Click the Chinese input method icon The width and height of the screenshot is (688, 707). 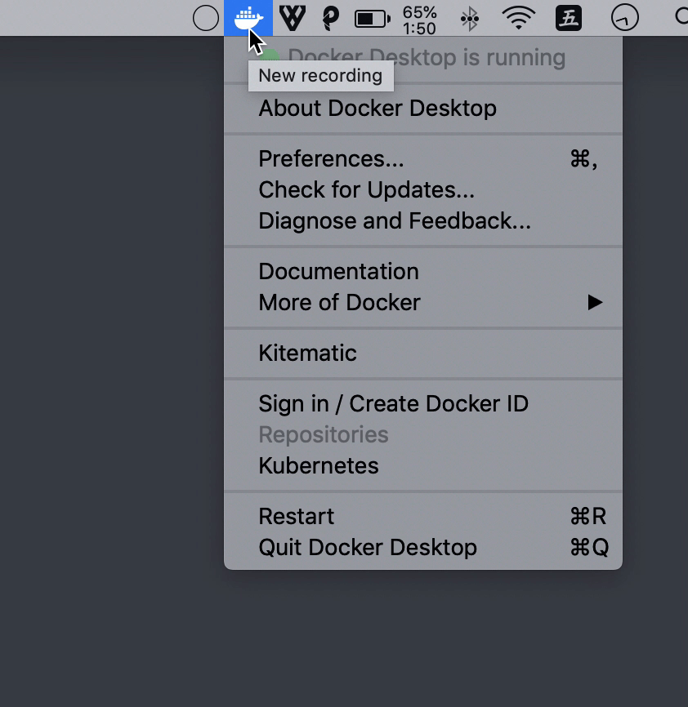click(x=569, y=18)
